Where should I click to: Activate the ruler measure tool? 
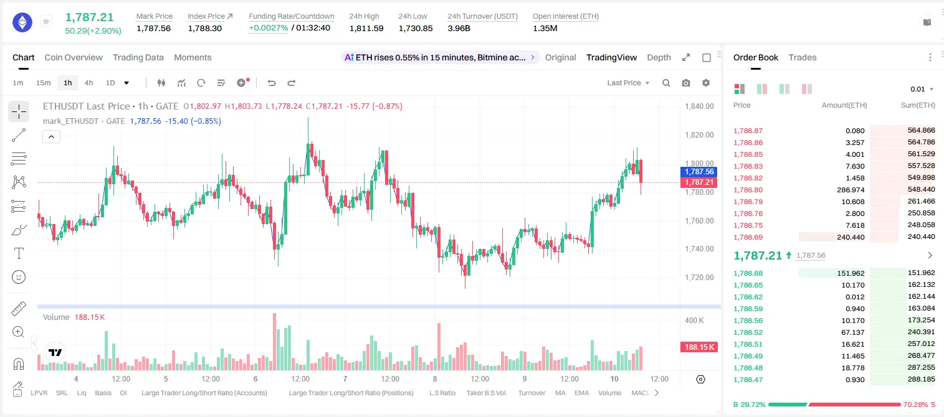(19, 309)
